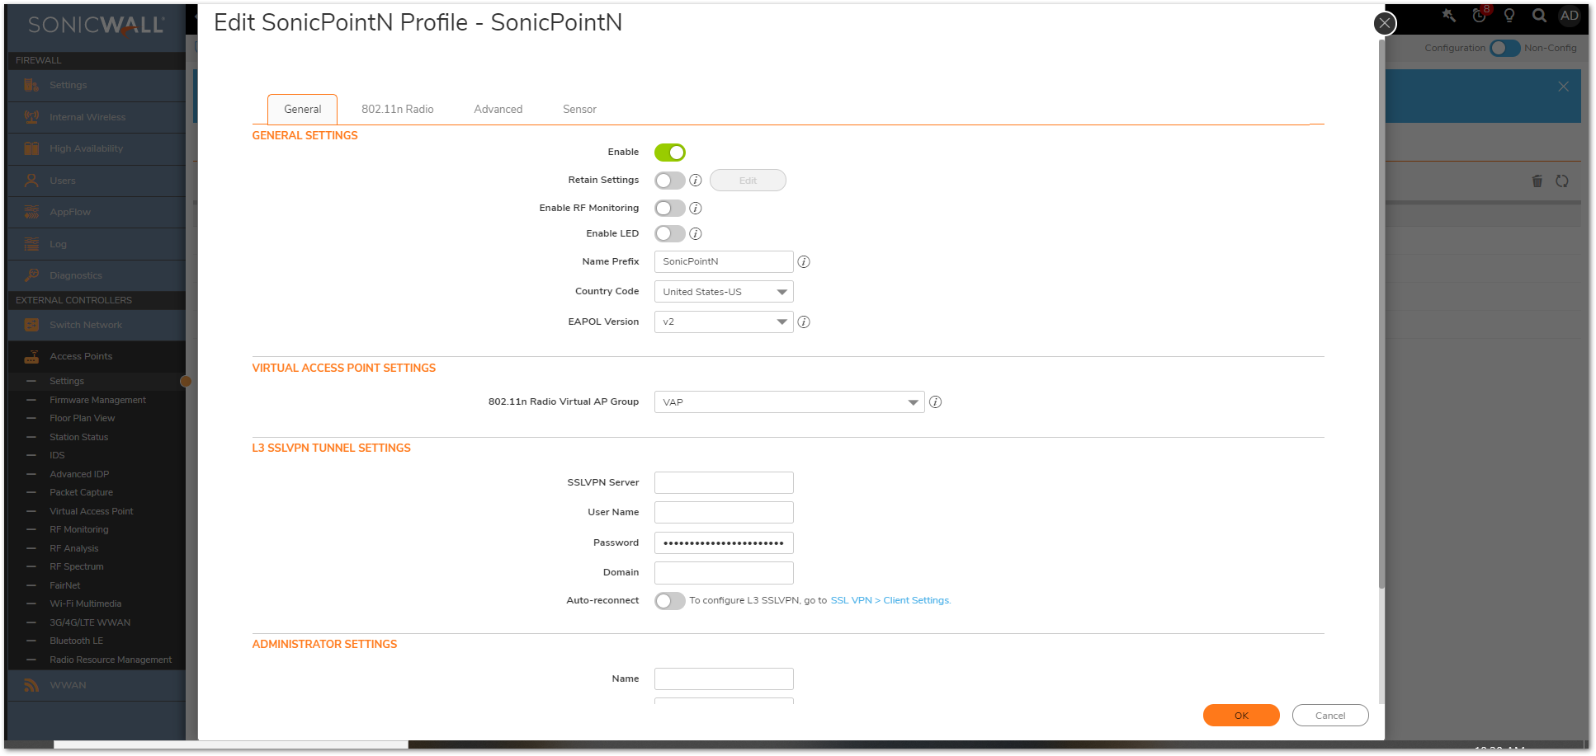Image resolution: width=1596 pixels, height=756 pixels.
Task: Click the dialog's vertical scrollbar
Action: (x=1381, y=330)
